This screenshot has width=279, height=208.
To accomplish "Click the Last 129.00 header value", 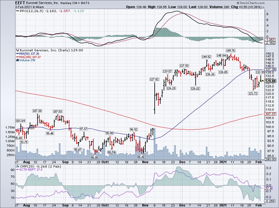I will [x=198, y=7].
